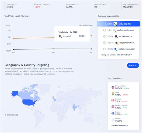142x133 pixels.
Task: Click the info icon beside Avg Visit Duration
Action: pyautogui.click(x=138, y=4)
